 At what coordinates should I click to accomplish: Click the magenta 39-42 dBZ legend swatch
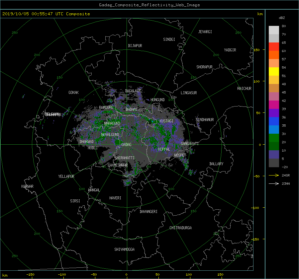pos(274,105)
